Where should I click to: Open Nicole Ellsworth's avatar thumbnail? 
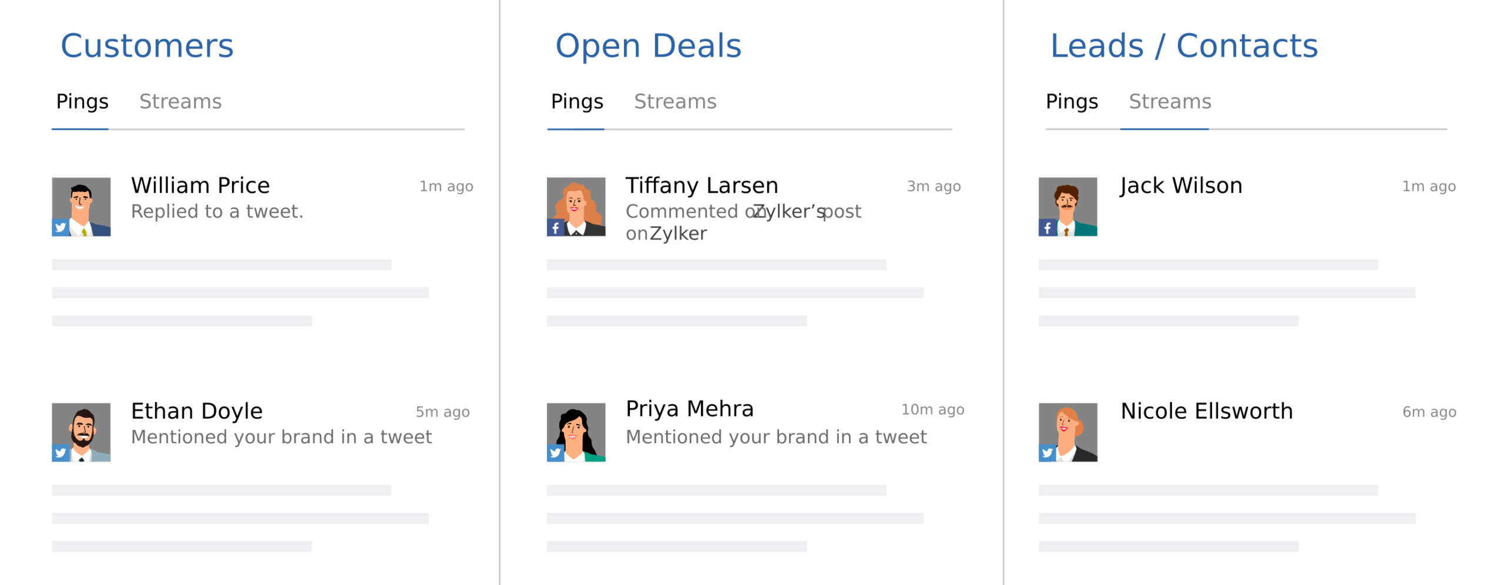pos(1067,432)
